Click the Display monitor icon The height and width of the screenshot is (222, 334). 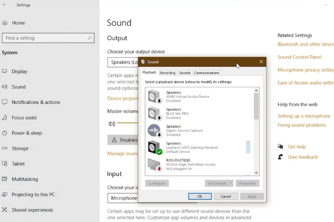coord(4,71)
